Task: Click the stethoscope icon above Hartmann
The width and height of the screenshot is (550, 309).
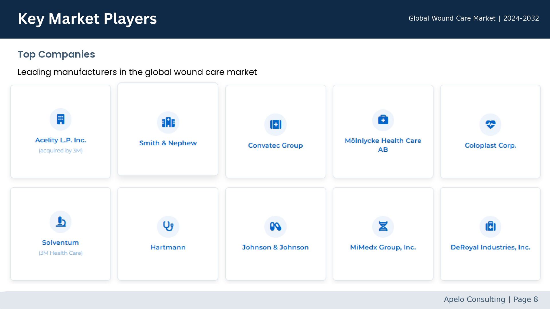Action: tap(168, 226)
